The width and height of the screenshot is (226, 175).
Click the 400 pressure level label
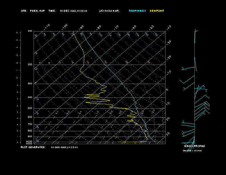tap(30, 98)
